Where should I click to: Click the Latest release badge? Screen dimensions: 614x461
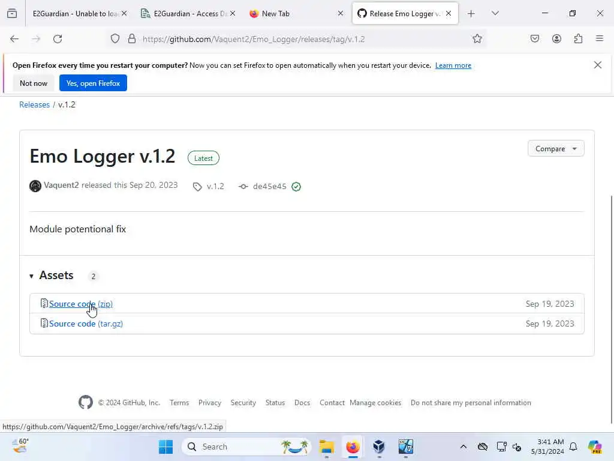(203, 158)
